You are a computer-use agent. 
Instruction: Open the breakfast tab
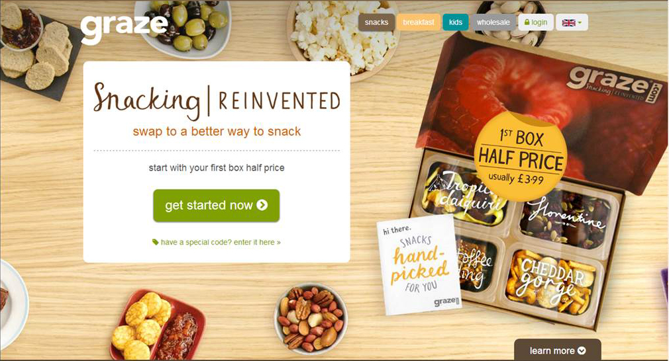point(418,22)
